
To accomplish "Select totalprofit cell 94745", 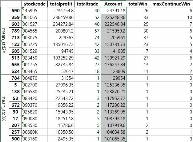I will pyautogui.click(x=61, y=51).
